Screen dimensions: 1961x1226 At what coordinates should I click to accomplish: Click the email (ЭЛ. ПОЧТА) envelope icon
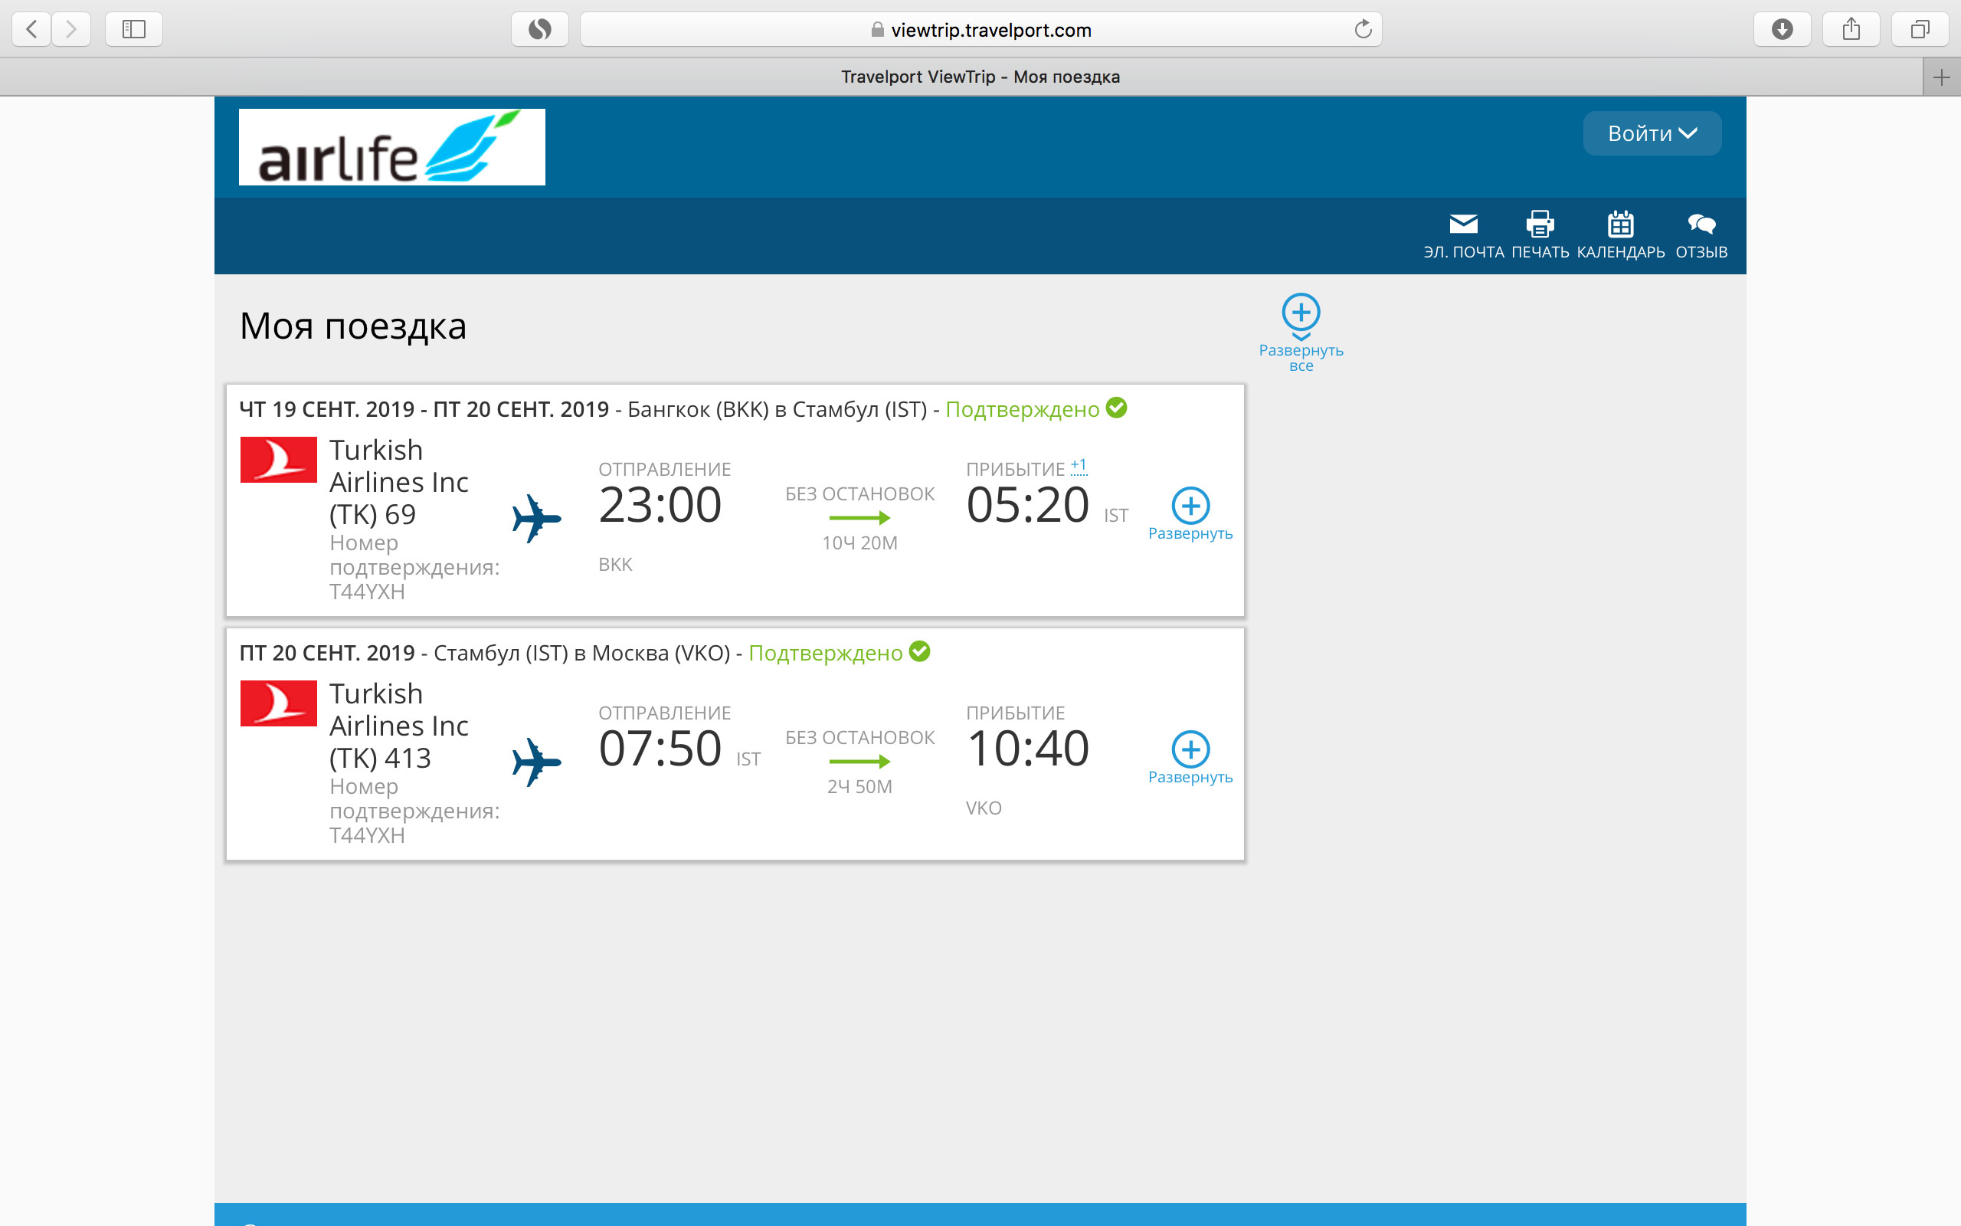[x=1462, y=225]
